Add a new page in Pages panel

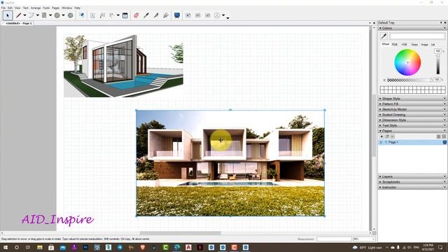click(381, 136)
